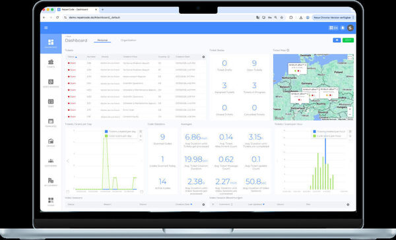Open browser extensions puzzle icon
This screenshot has width=396, height=240.
tap(291, 17)
